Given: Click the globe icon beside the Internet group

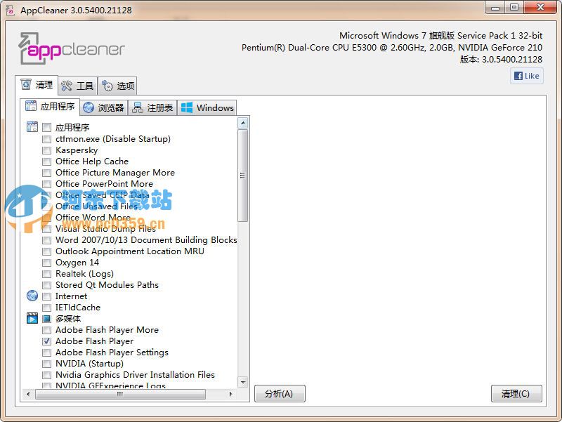Looking at the screenshot, I should point(32,296).
